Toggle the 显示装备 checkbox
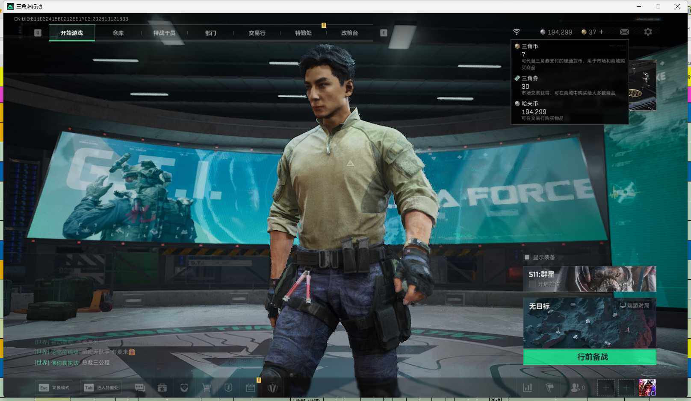691x401 pixels. pos(527,257)
